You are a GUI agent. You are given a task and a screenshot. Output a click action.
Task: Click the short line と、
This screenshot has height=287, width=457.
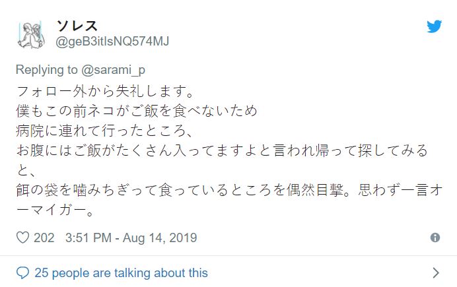(27, 171)
